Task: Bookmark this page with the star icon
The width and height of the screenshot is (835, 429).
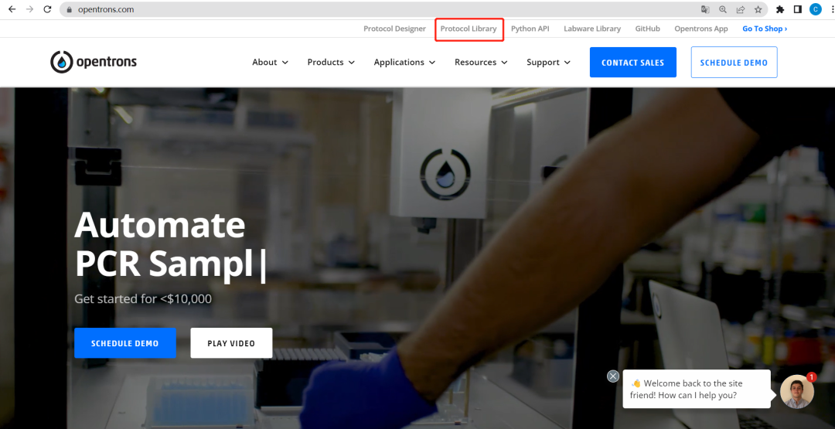Action: pyautogui.click(x=758, y=9)
